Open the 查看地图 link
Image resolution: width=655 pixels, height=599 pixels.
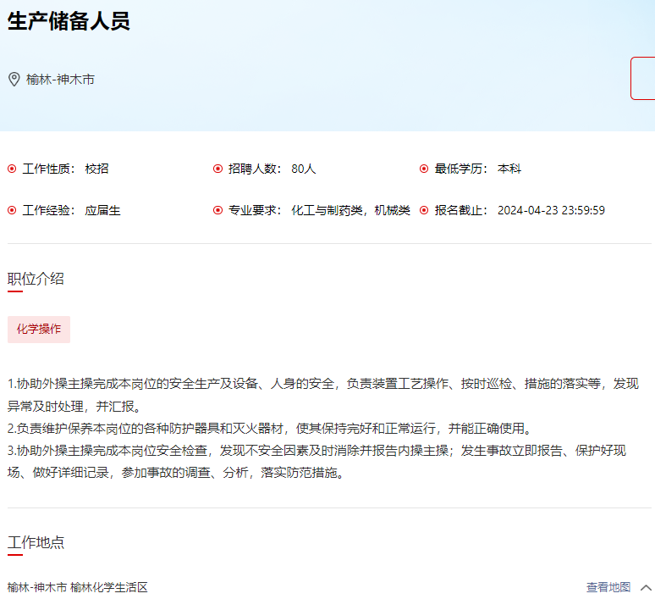tap(608, 587)
